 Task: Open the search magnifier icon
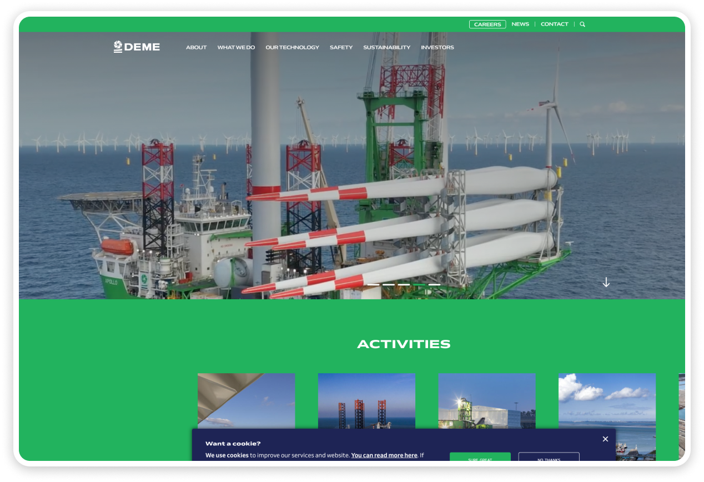[x=582, y=24]
